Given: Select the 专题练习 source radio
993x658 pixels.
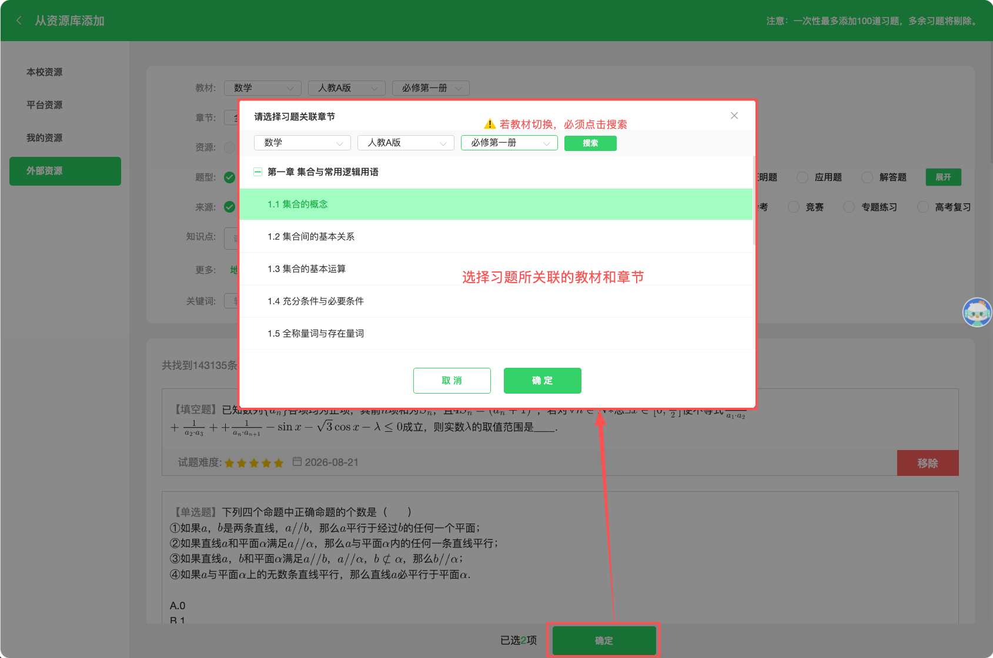Looking at the screenshot, I should tap(849, 207).
